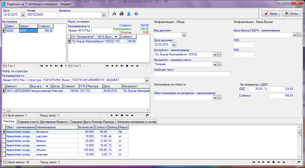Screen dimensions: 305x168
Task: Refresh the Покупка grid at the bottom
Action: pyautogui.click(x=299, y=162)
